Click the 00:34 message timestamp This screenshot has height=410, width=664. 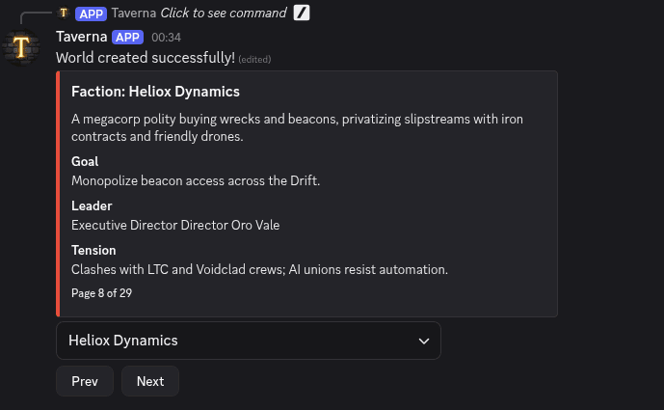166,38
